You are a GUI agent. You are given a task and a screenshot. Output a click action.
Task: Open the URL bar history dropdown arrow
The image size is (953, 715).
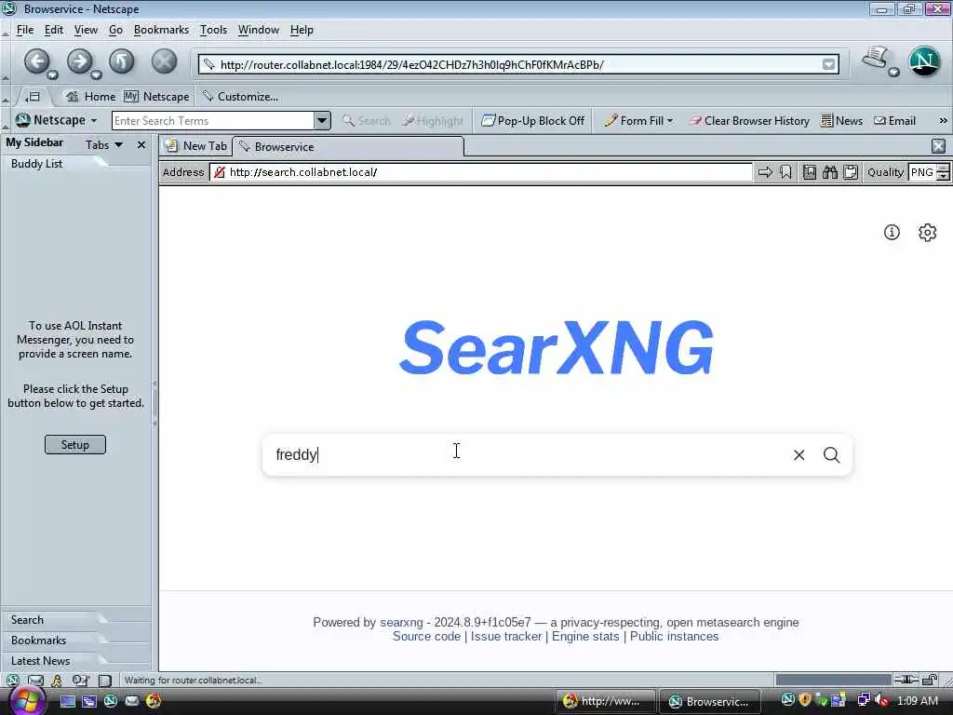point(828,64)
